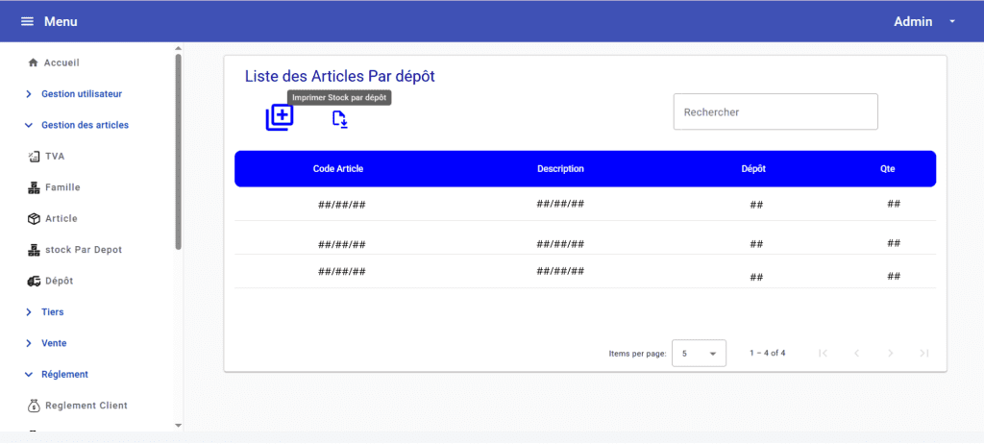Viewport: 984px width, 444px height.
Task: Open the Admin user dropdown
Action: click(951, 22)
